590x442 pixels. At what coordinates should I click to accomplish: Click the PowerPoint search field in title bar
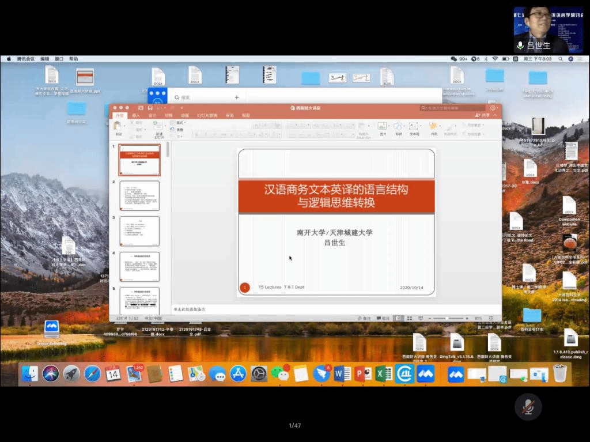(x=452, y=108)
